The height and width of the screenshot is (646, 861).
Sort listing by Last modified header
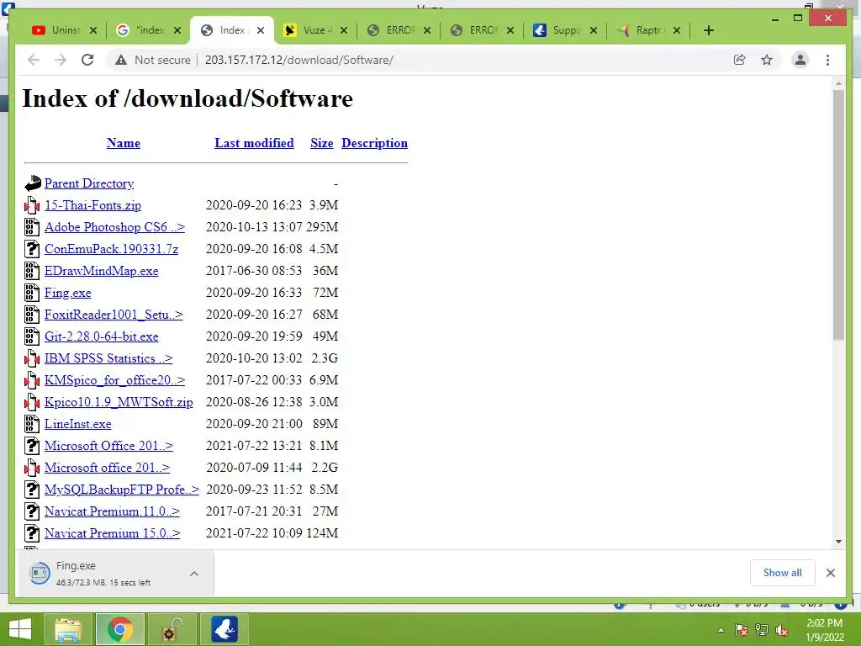[x=254, y=143]
